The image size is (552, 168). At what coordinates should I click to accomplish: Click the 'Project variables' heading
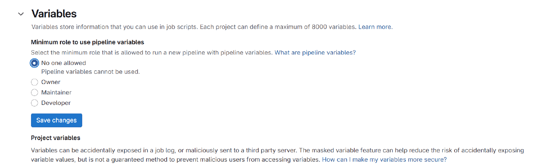(x=56, y=138)
